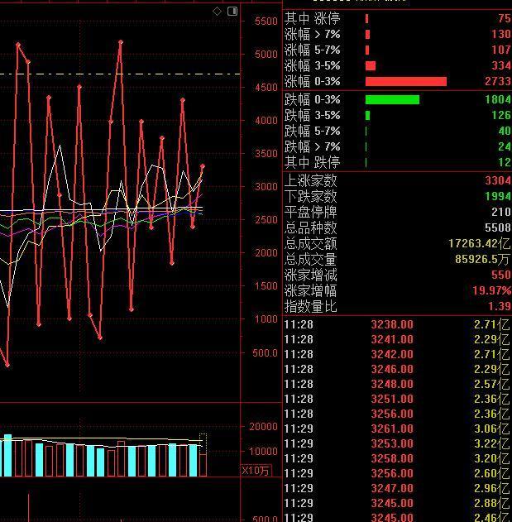
Task: Click the value 2733 for 涨幅 0-3%
Action: tap(497, 81)
